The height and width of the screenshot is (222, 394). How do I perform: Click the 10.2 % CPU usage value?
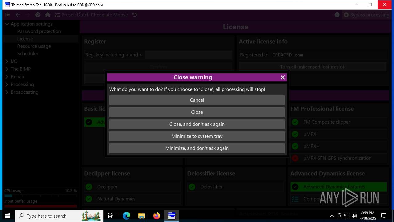click(71, 191)
